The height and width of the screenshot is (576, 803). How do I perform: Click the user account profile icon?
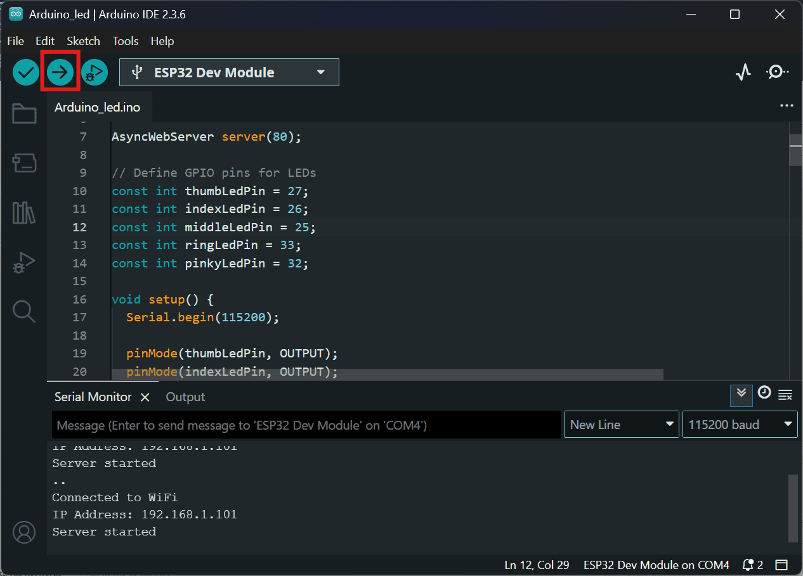24,532
